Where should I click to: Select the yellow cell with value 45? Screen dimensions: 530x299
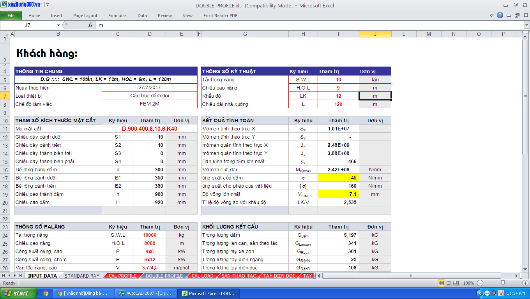coord(338,178)
